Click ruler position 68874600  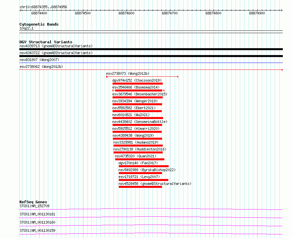[x=126, y=13]
